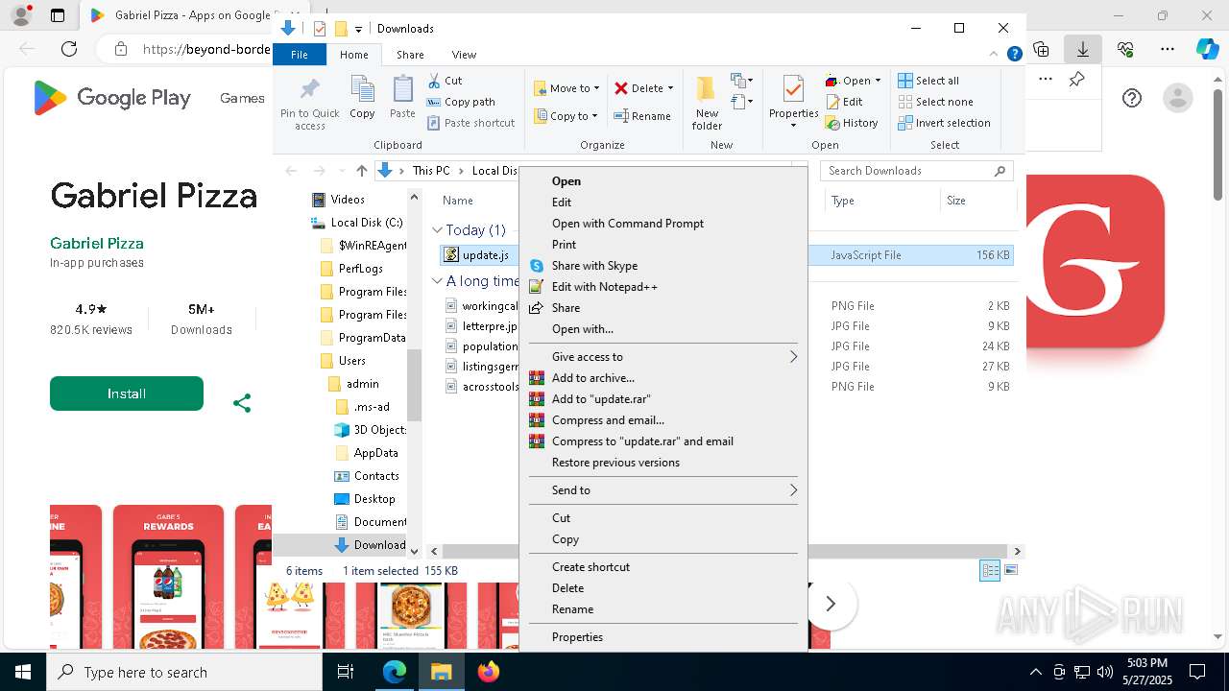Switch to details view icon
The width and height of the screenshot is (1229, 691).
point(990,570)
